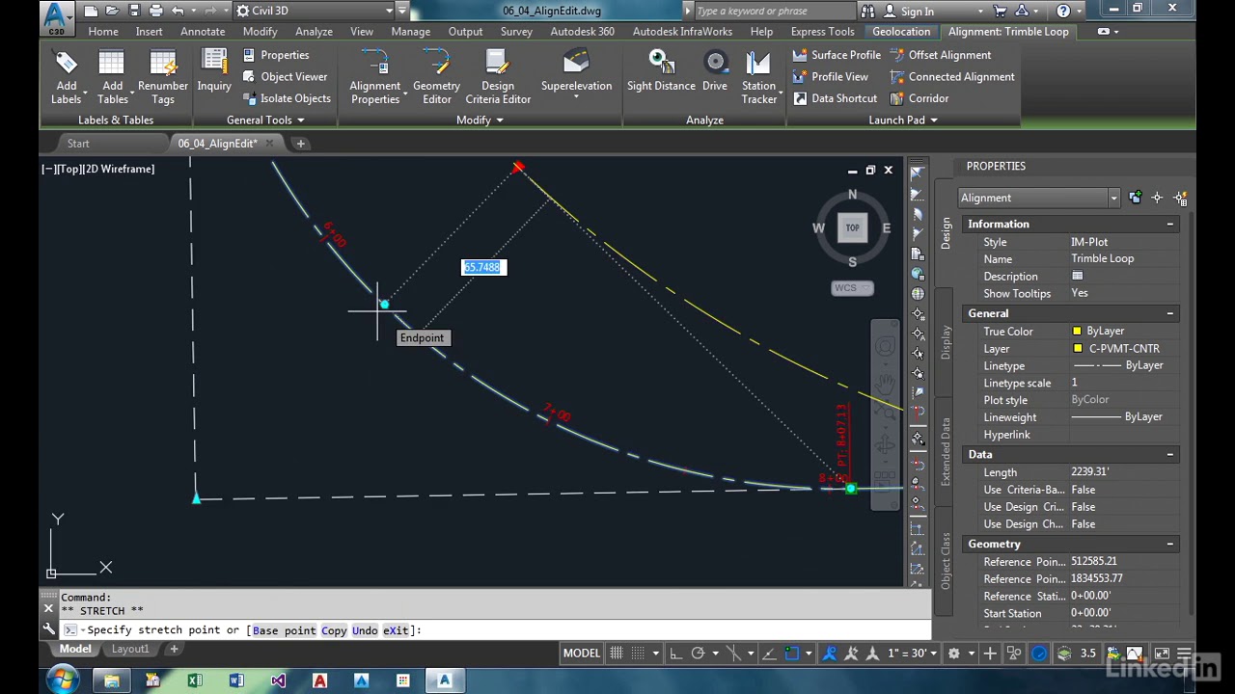
Task: Open the Geometry Editor
Action: pos(436,77)
